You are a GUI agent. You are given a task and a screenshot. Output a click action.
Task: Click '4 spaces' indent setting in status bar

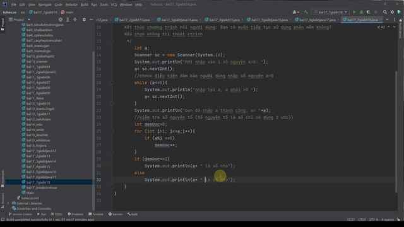pyautogui.click(x=388, y=219)
